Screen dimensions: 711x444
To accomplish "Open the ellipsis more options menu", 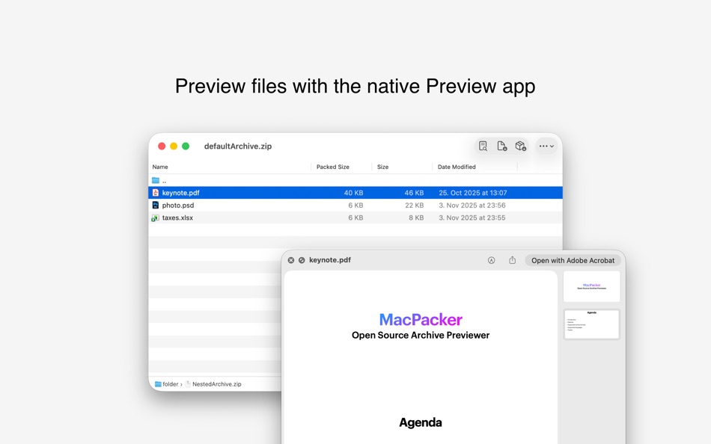I will click(543, 147).
